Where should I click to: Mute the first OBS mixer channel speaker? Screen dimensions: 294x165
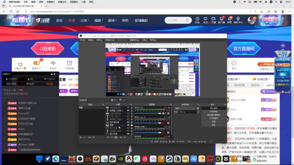164,113
